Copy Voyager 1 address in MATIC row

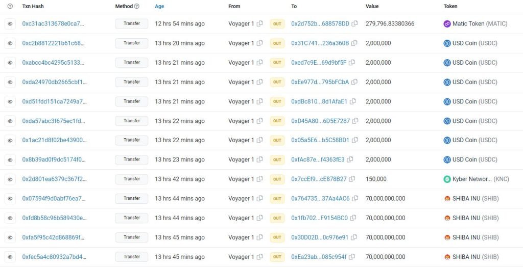(x=259, y=23)
